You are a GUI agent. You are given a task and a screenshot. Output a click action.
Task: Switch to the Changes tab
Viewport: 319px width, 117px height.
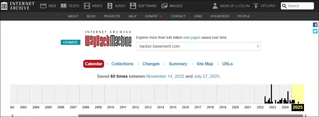click(151, 64)
